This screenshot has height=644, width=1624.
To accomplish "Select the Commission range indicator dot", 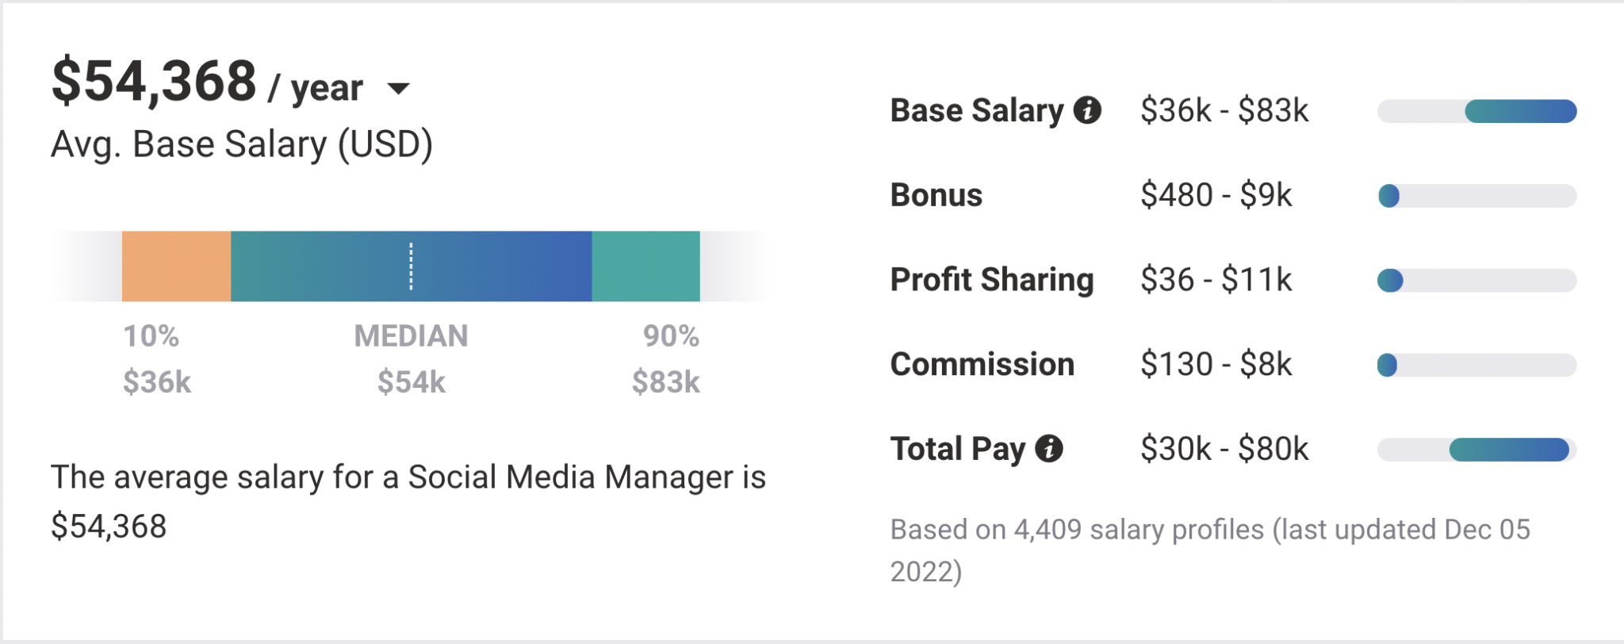I will [x=1388, y=364].
